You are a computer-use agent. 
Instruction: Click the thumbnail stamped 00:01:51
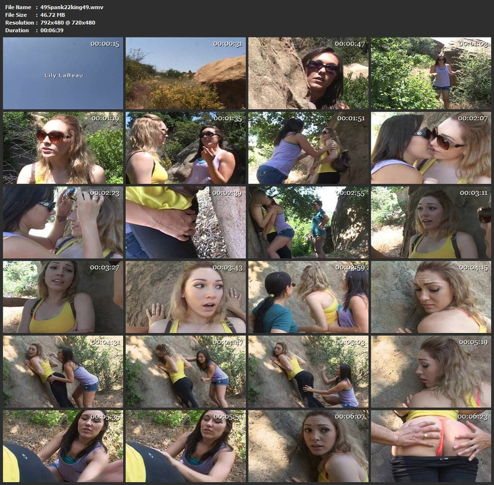point(308,148)
